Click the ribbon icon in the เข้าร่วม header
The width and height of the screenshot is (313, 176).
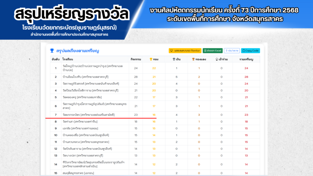(217, 59)
